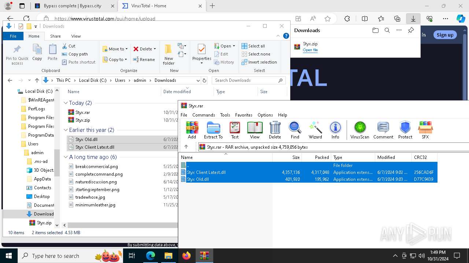Open WinRAR Tools menu
The image size is (469, 263).
pyautogui.click(x=225, y=115)
